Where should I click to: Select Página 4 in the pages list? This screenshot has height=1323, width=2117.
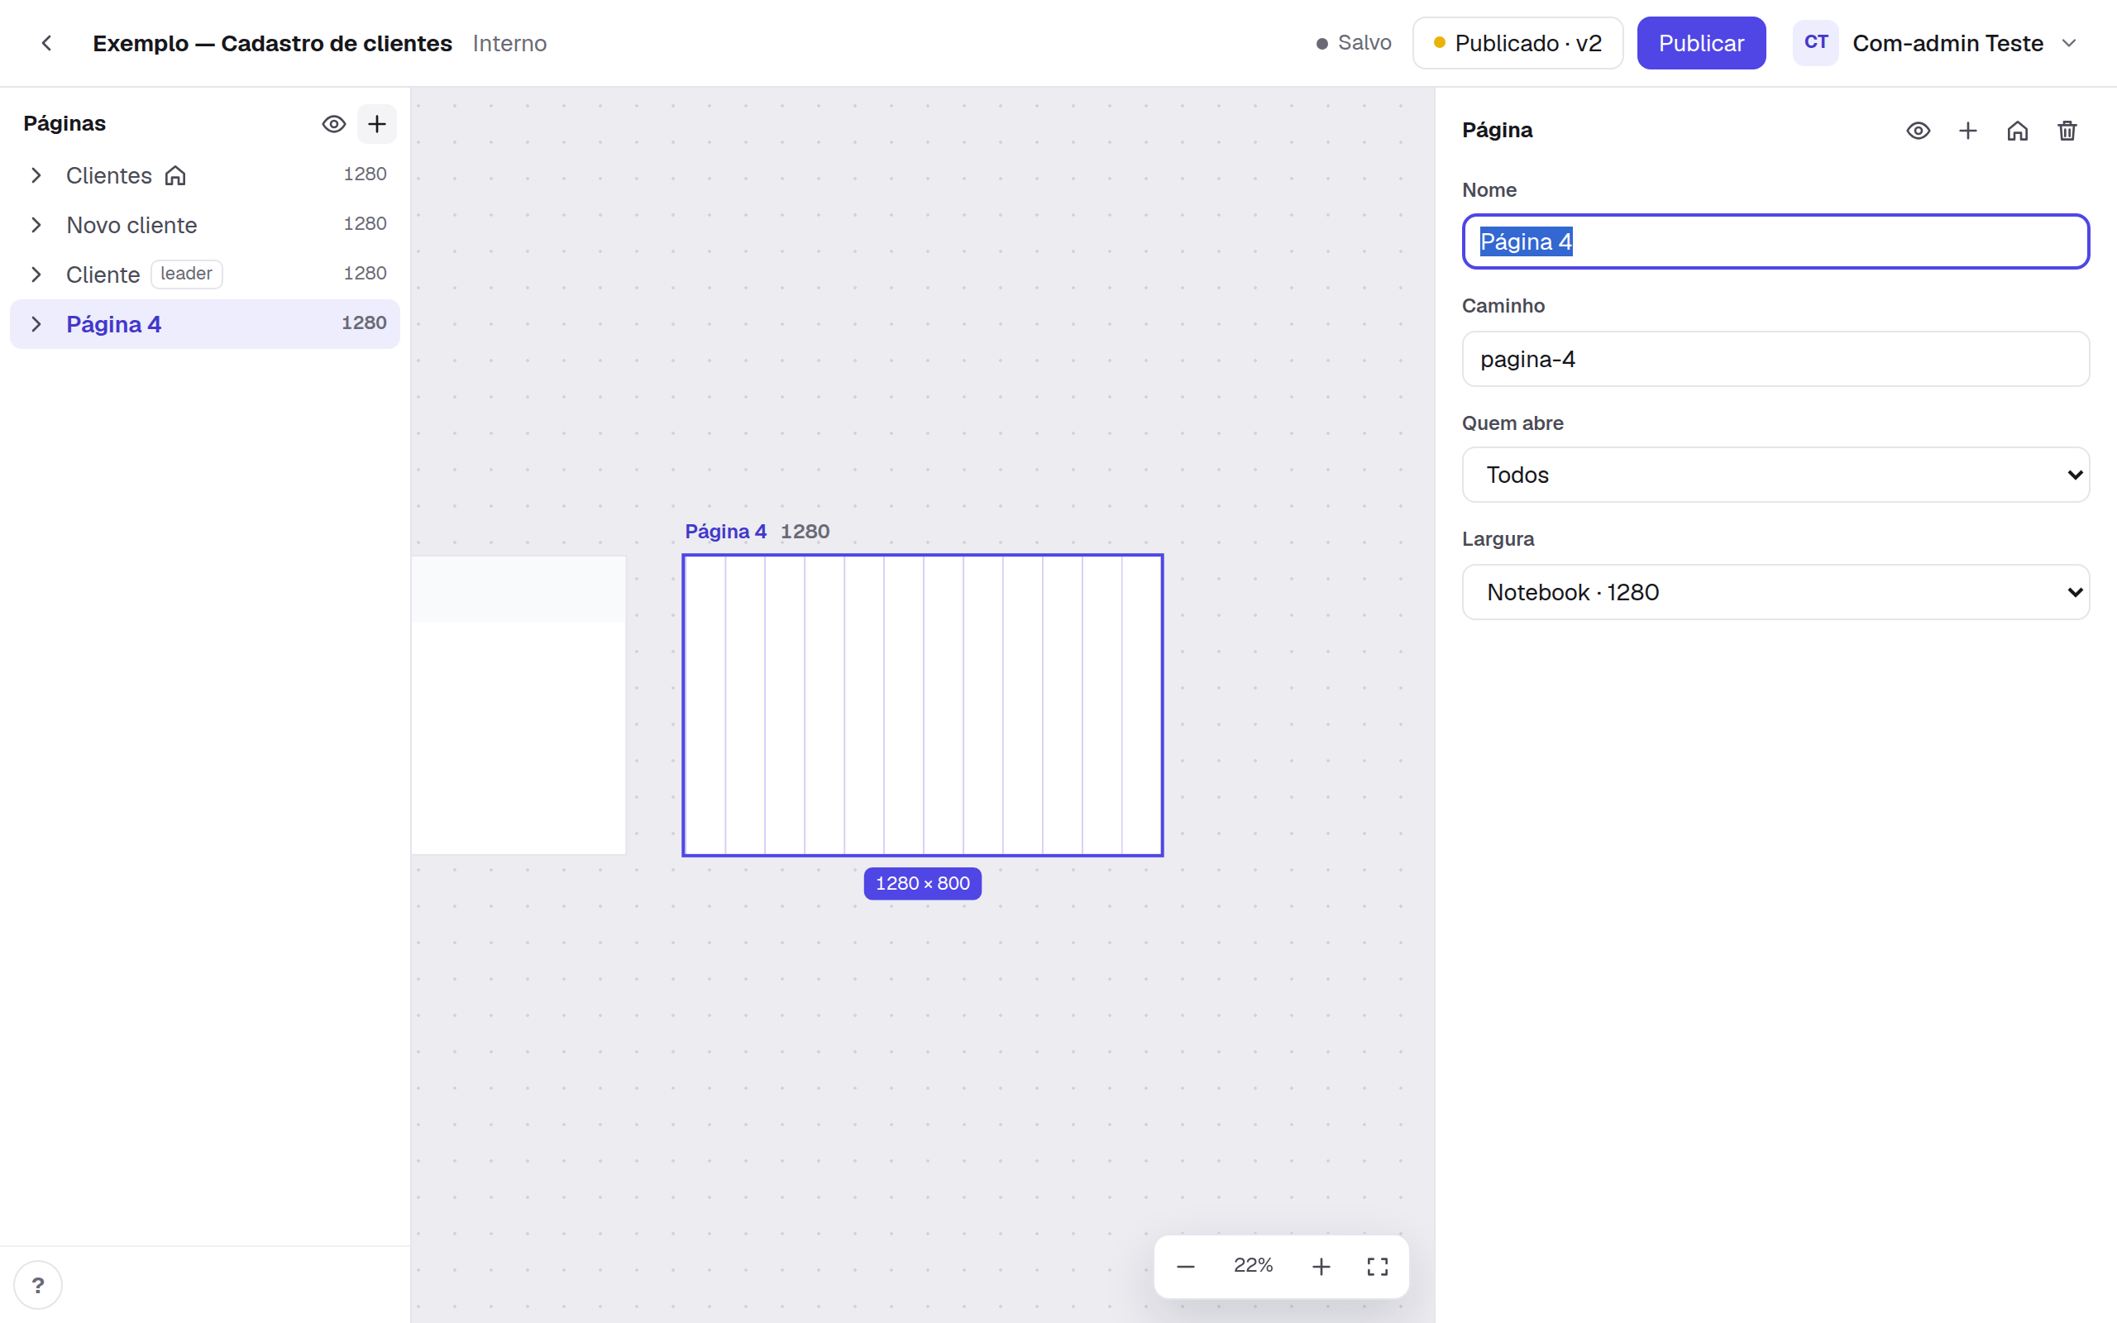pos(205,325)
